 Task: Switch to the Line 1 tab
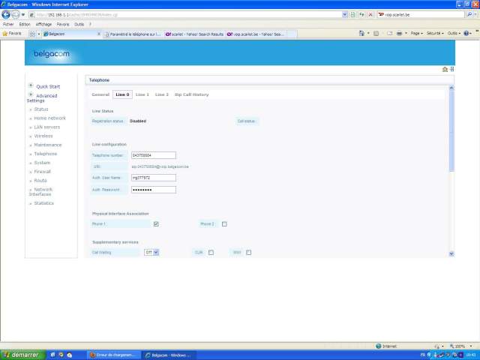pyautogui.click(x=142, y=94)
